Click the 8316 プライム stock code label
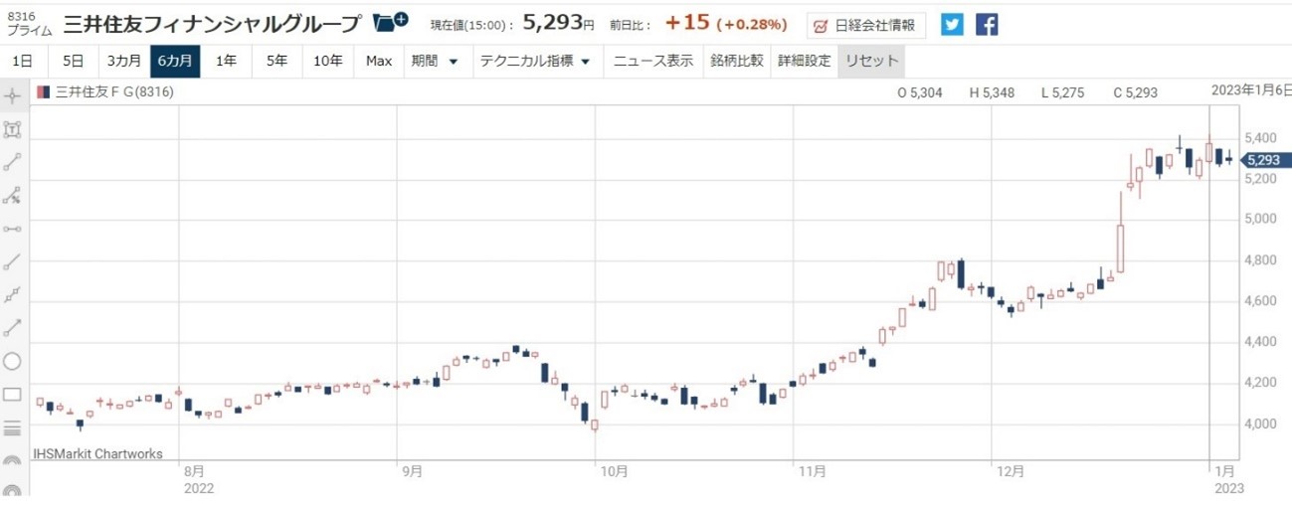 [29, 24]
